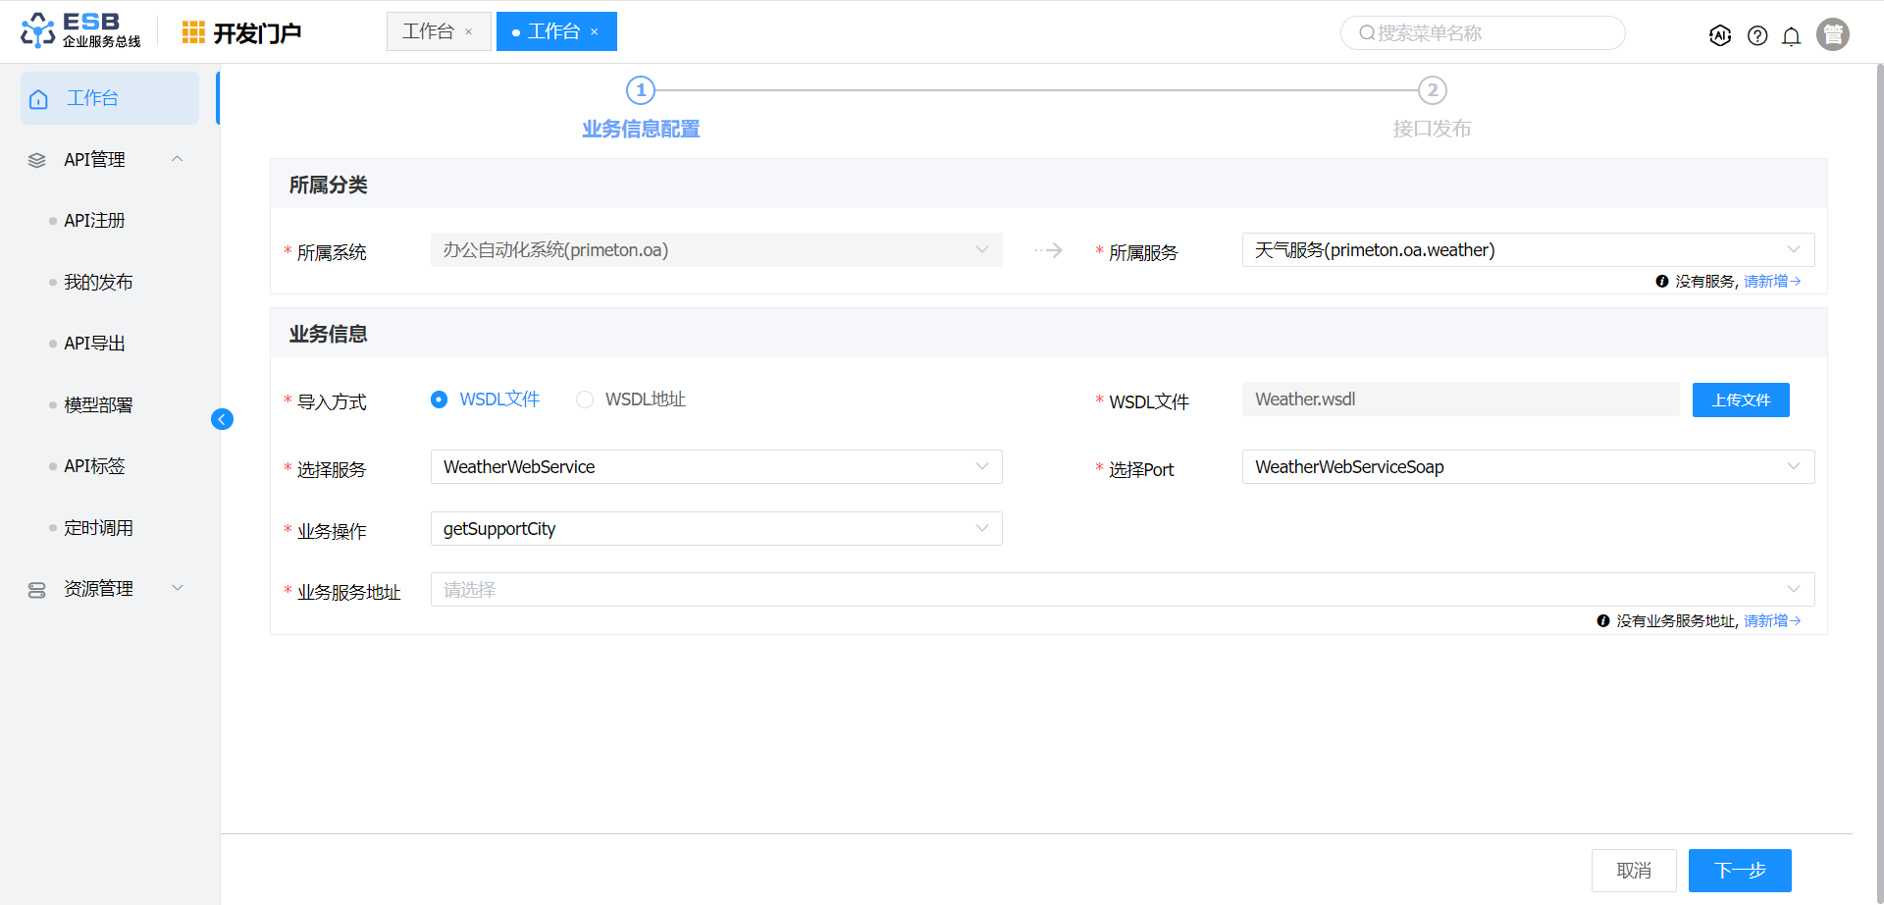This screenshot has width=1884, height=905.
Task: Select the WSDL文件 import radio button
Action: [440, 399]
